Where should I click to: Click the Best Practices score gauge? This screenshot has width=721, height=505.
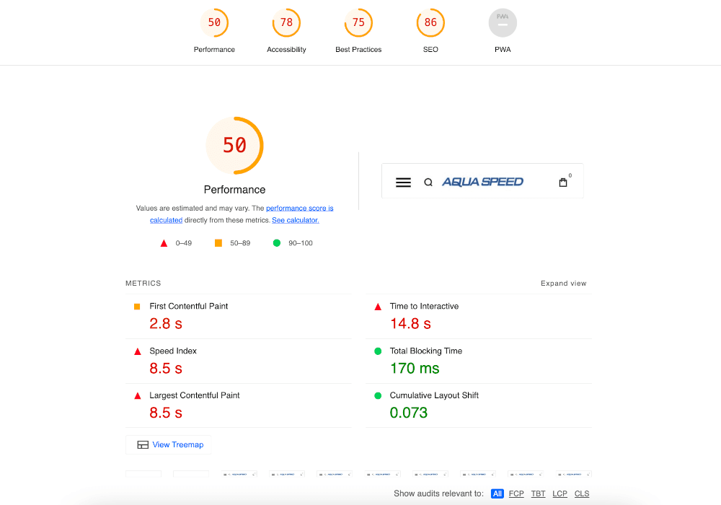click(358, 23)
